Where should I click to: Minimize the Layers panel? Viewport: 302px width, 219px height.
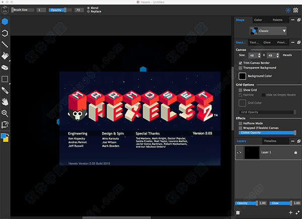tap(293, 141)
